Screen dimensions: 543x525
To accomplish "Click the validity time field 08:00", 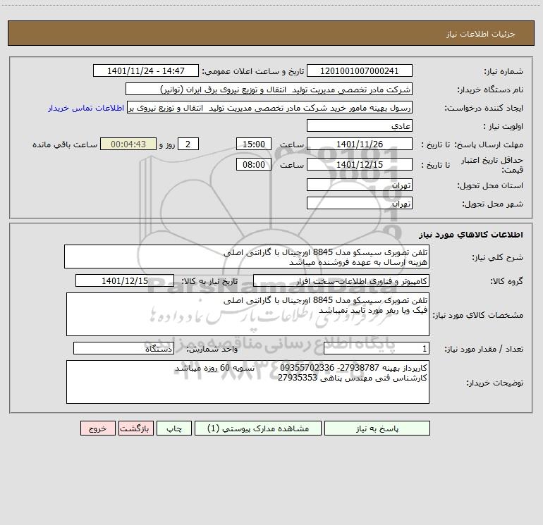I will click(253, 164).
